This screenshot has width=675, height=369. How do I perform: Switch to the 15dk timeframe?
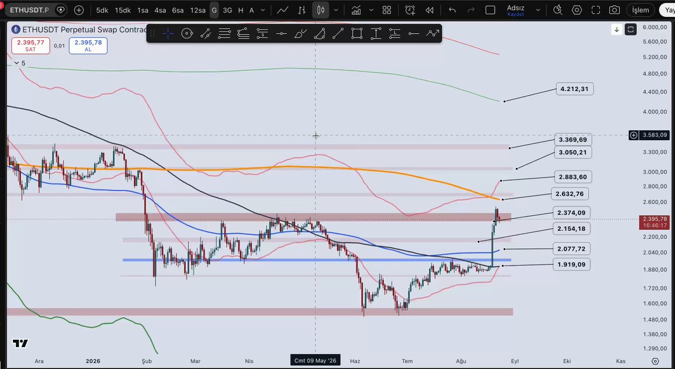[x=123, y=10]
